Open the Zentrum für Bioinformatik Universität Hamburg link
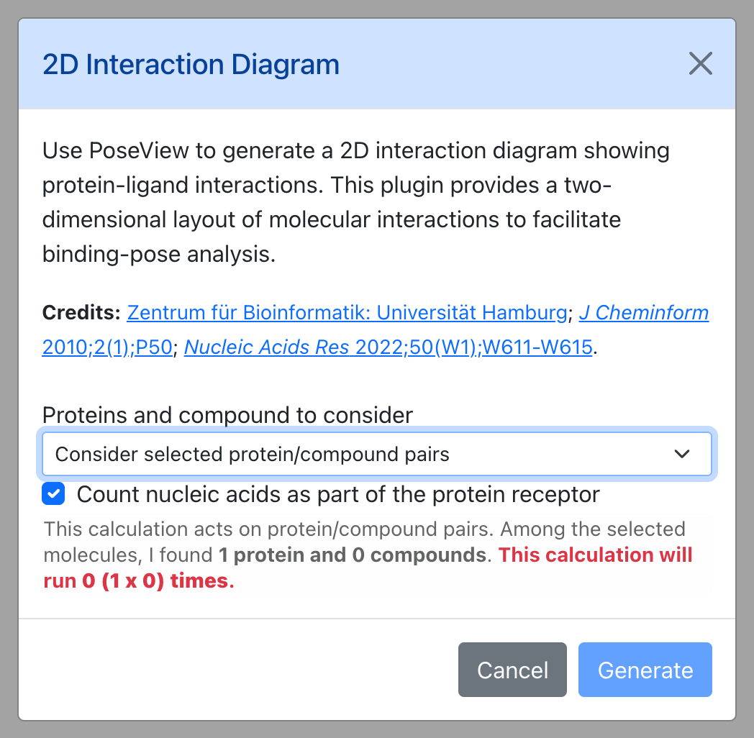 click(347, 312)
